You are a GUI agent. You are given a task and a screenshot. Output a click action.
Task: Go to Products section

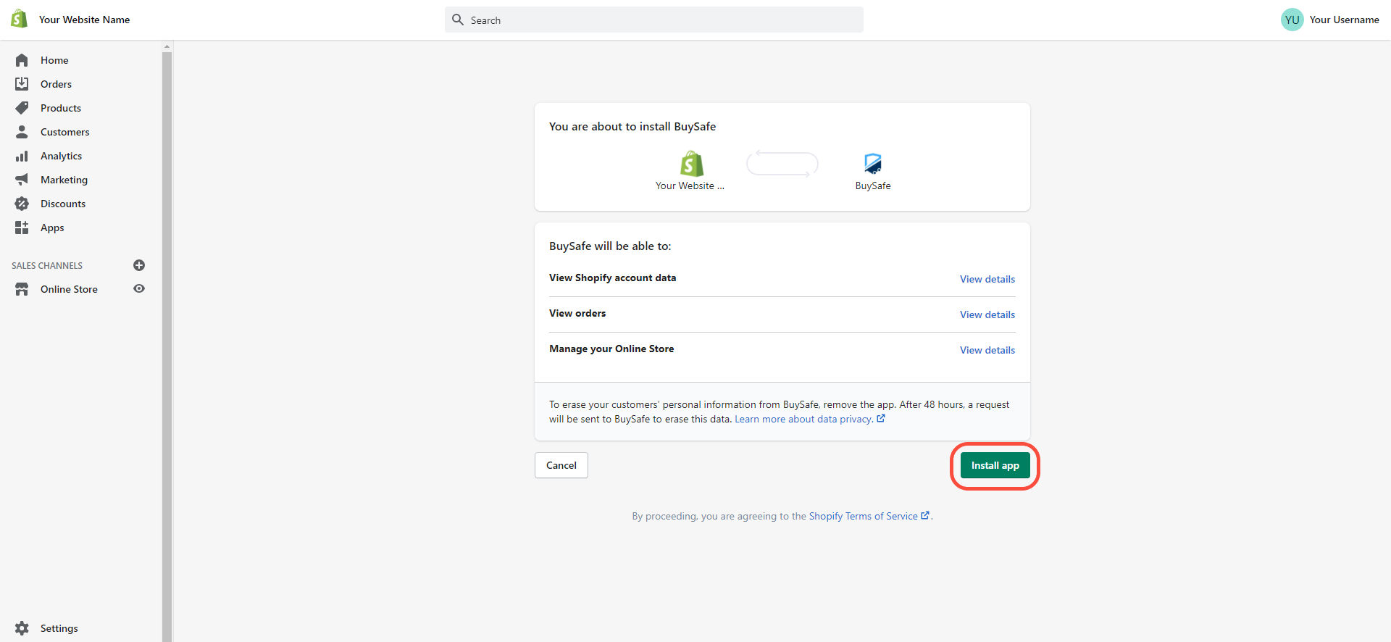(x=61, y=108)
